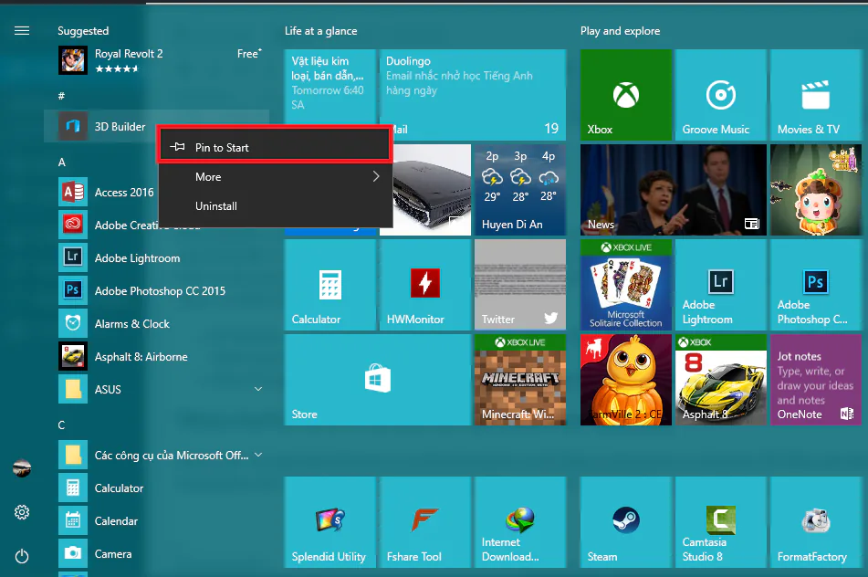Open Adobe Photoshop CC 2015 list entry
868x577 pixels.
click(x=160, y=290)
